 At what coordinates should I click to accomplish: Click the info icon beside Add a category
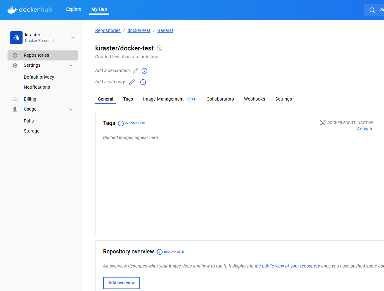click(x=143, y=82)
